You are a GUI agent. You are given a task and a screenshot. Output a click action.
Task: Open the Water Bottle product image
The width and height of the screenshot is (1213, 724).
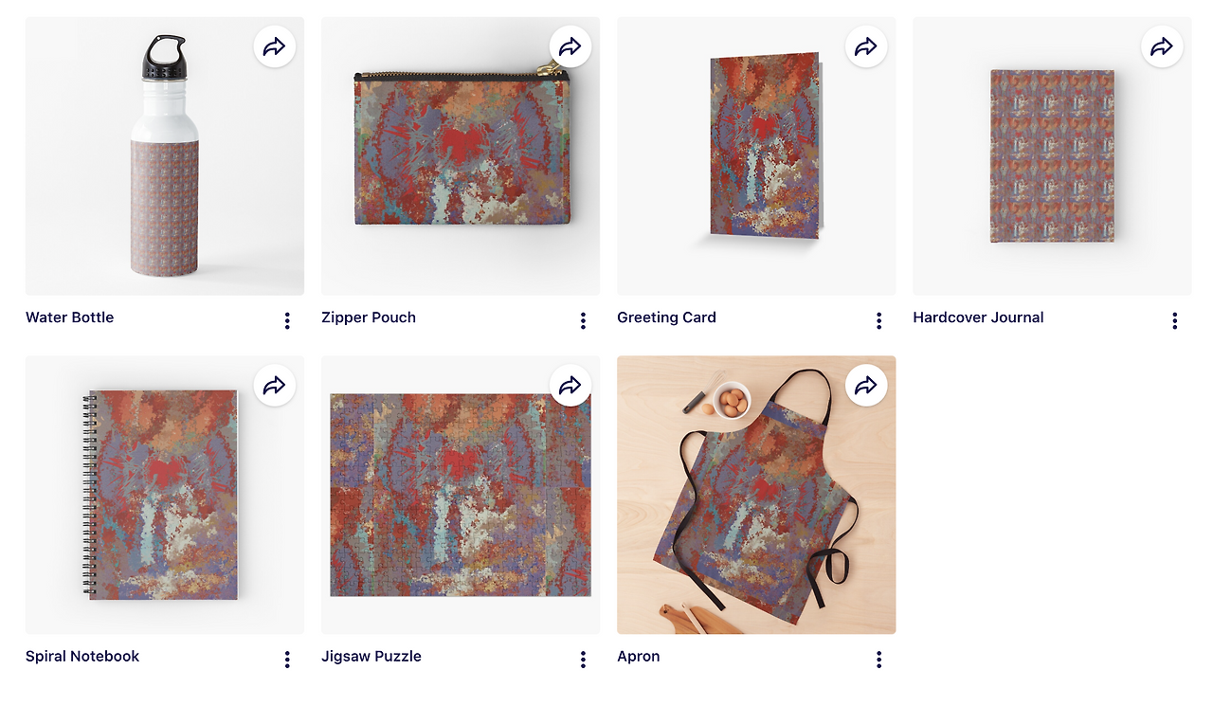point(165,156)
